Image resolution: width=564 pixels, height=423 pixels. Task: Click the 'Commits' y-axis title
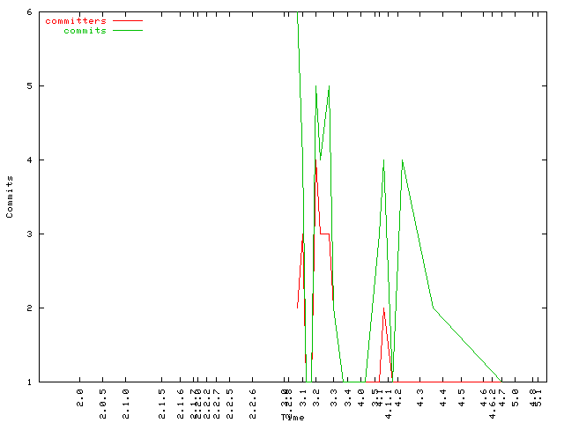coord(10,197)
